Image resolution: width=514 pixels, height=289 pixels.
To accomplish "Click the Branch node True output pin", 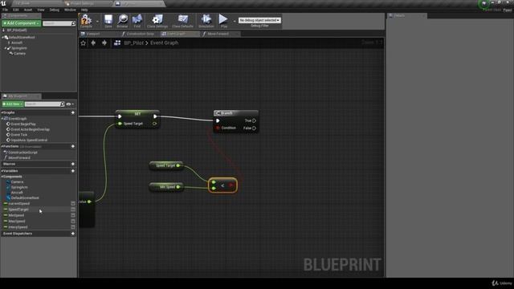I will pyautogui.click(x=254, y=120).
